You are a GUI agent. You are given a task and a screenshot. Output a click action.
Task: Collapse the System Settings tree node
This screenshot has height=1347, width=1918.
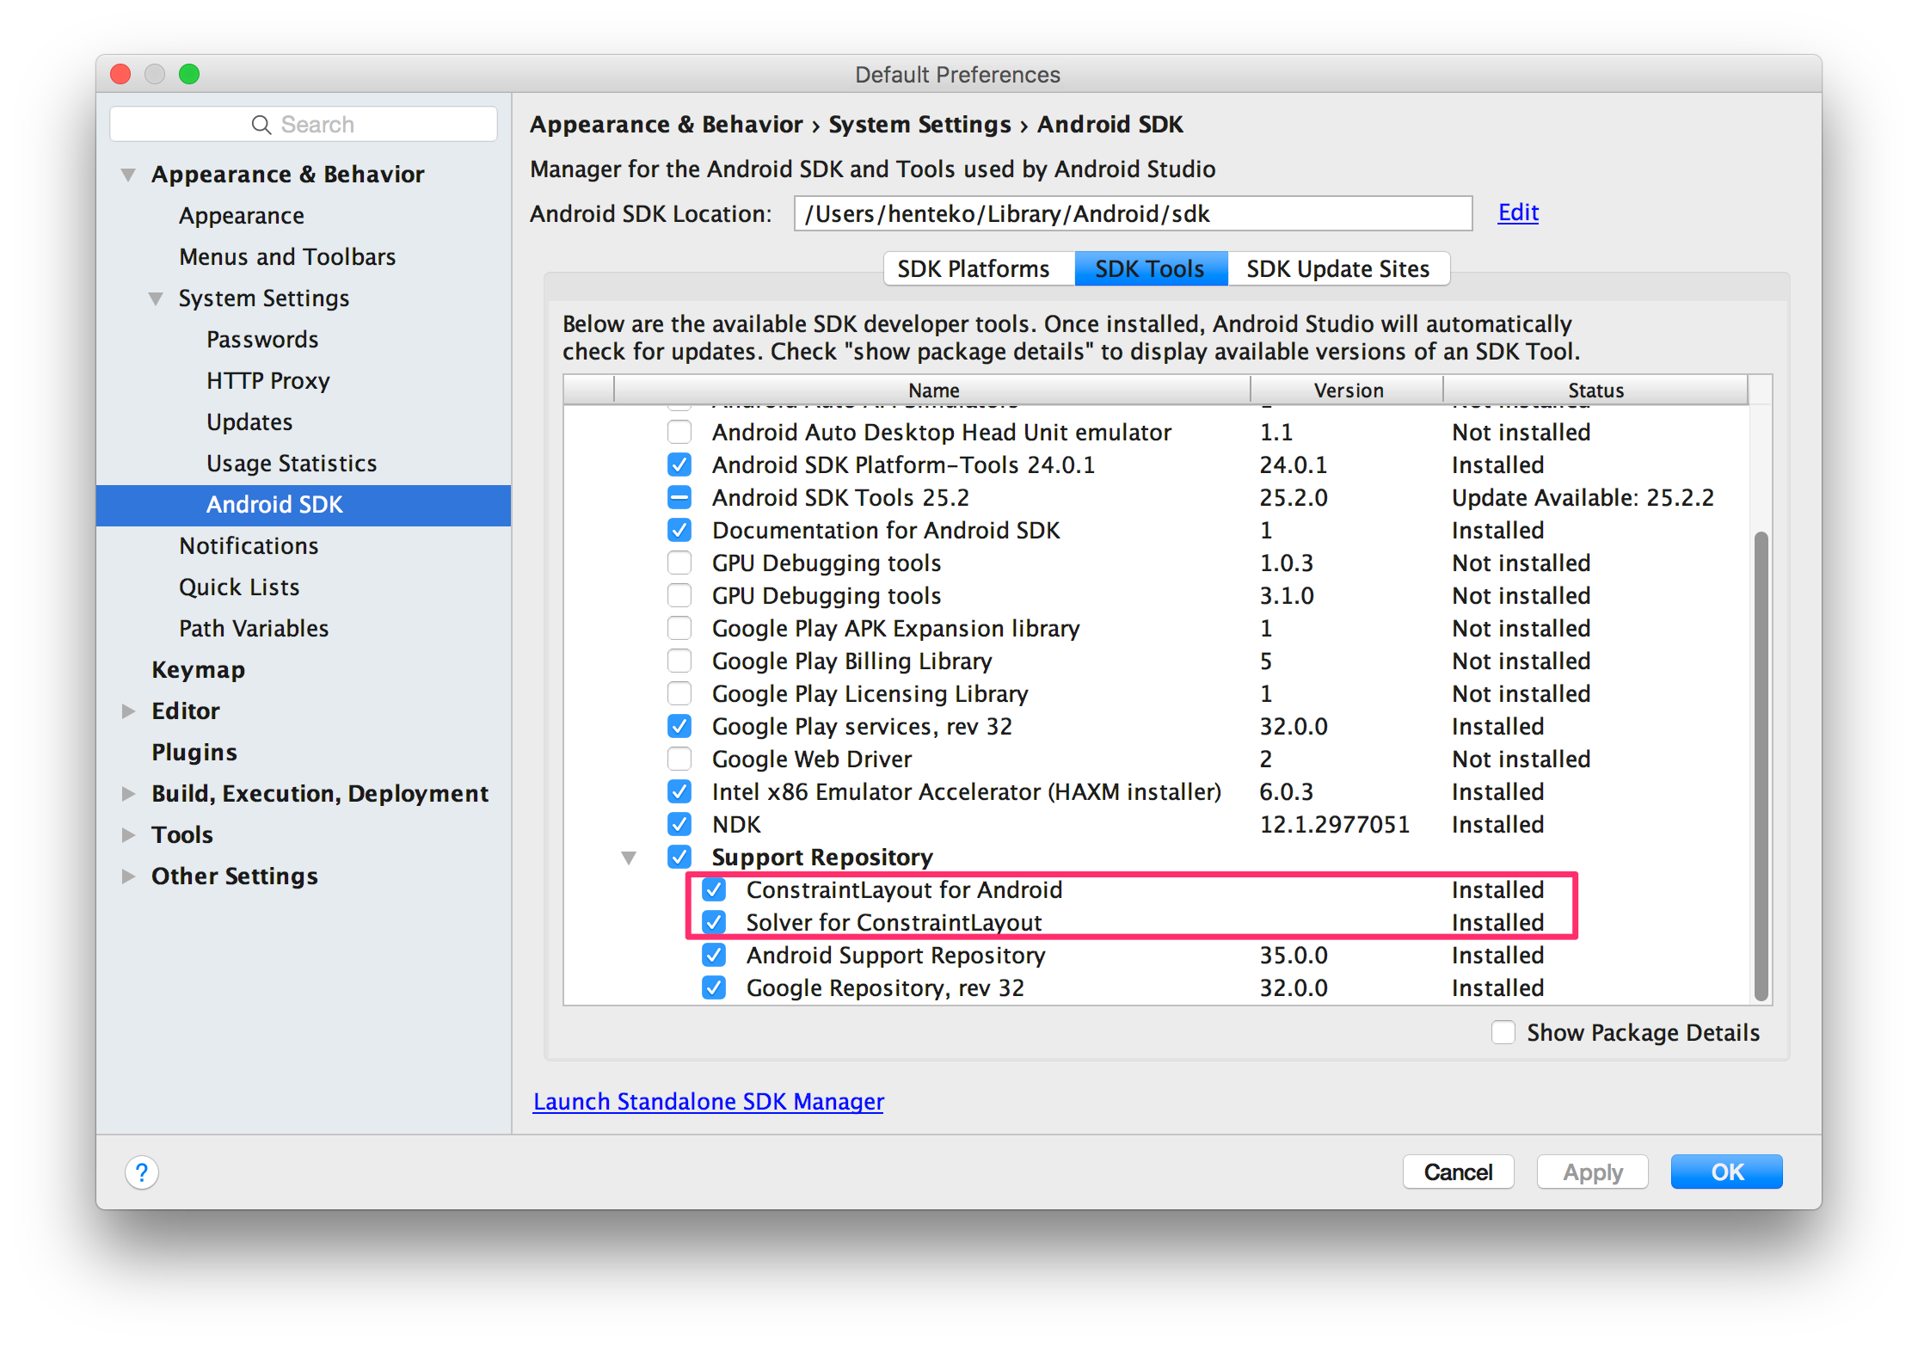(156, 298)
